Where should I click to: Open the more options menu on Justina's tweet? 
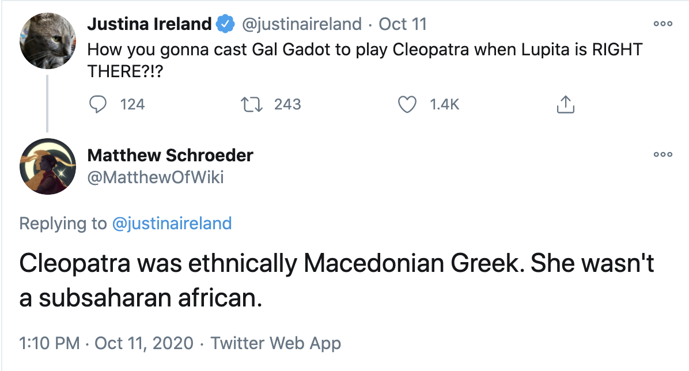pos(662,24)
